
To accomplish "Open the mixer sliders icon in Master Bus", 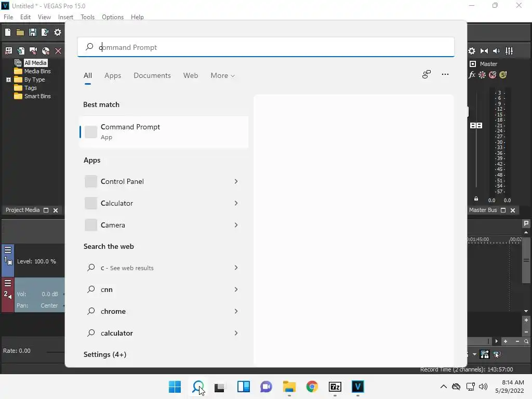I will [509, 51].
